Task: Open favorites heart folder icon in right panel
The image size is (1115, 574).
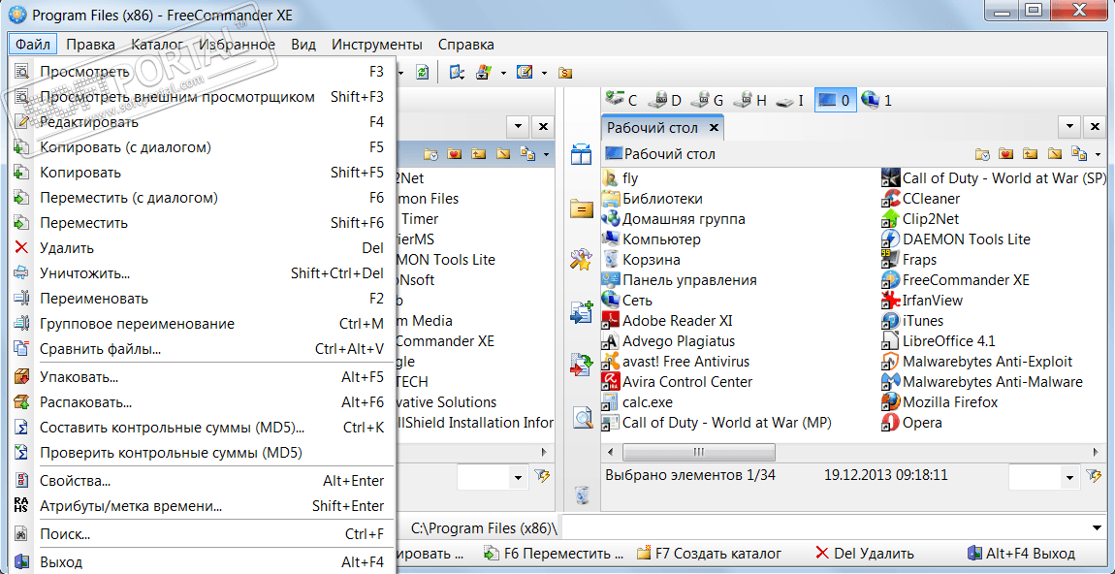Action: pyautogui.click(x=1005, y=153)
